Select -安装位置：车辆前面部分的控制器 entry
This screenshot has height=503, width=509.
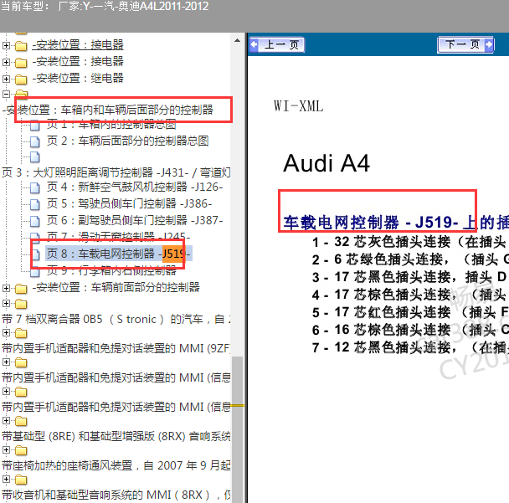point(116,287)
